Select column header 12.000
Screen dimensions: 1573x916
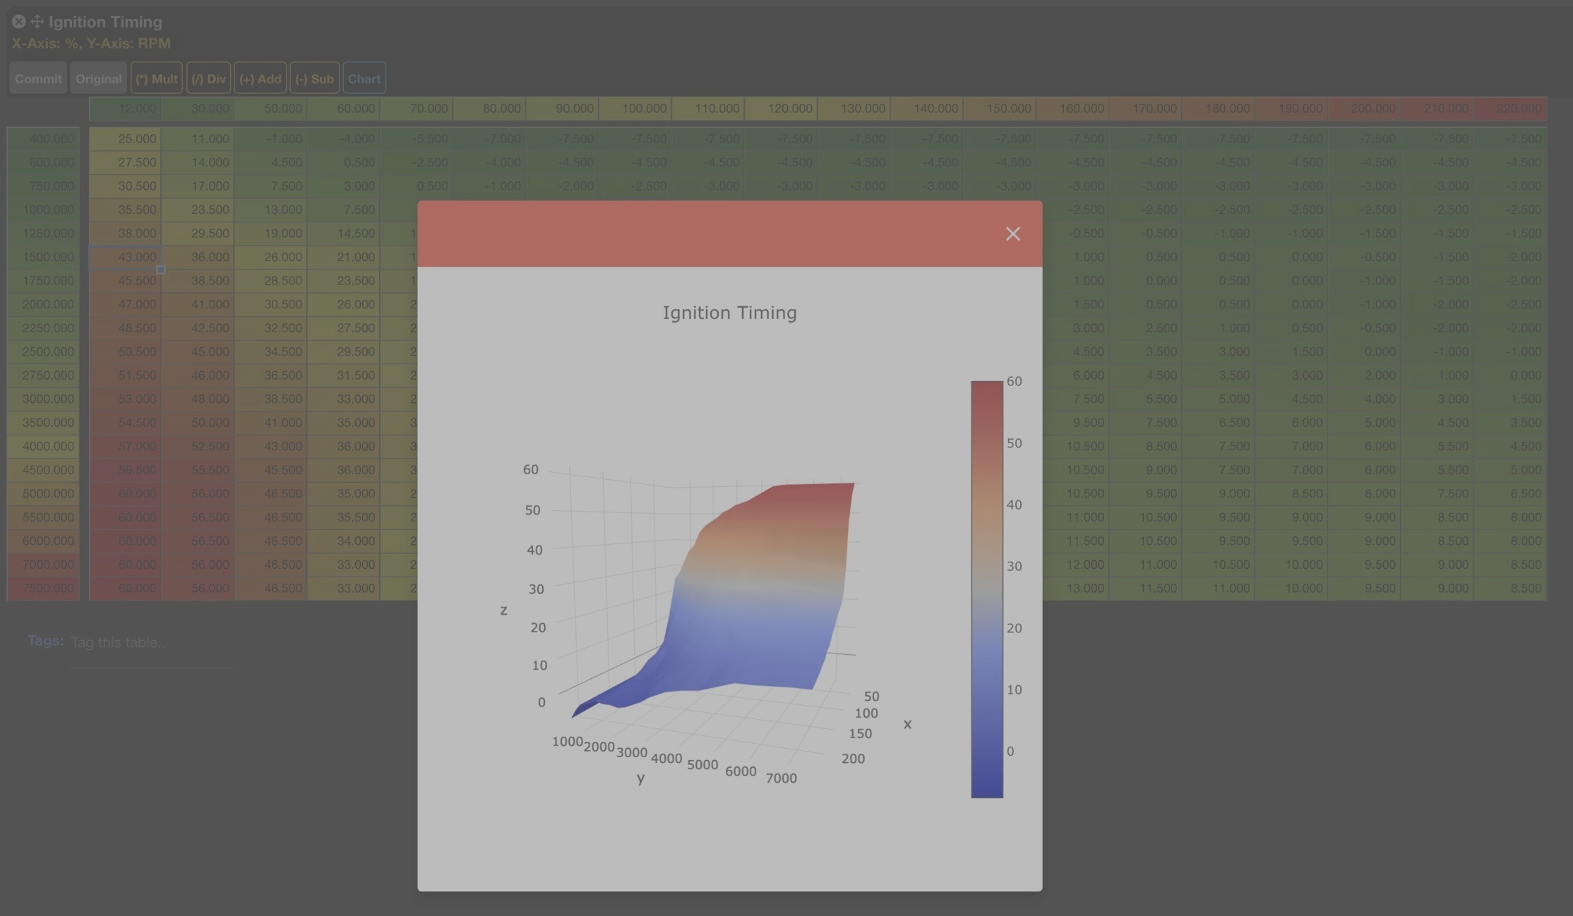click(x=125, y=109)
